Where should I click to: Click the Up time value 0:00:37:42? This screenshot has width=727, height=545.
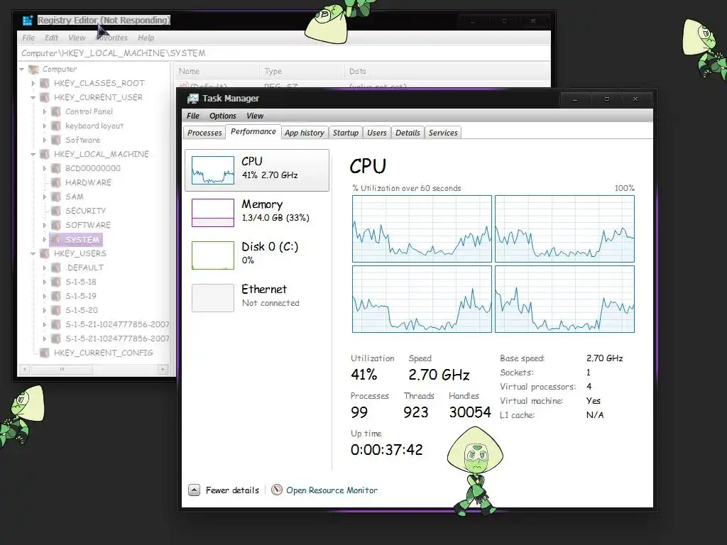(x=387, y=449)
